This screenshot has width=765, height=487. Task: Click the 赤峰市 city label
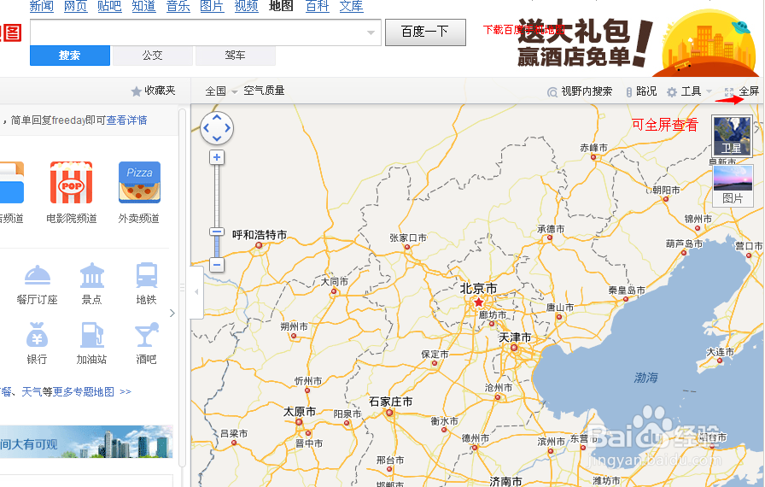click(x=593, y=147)
